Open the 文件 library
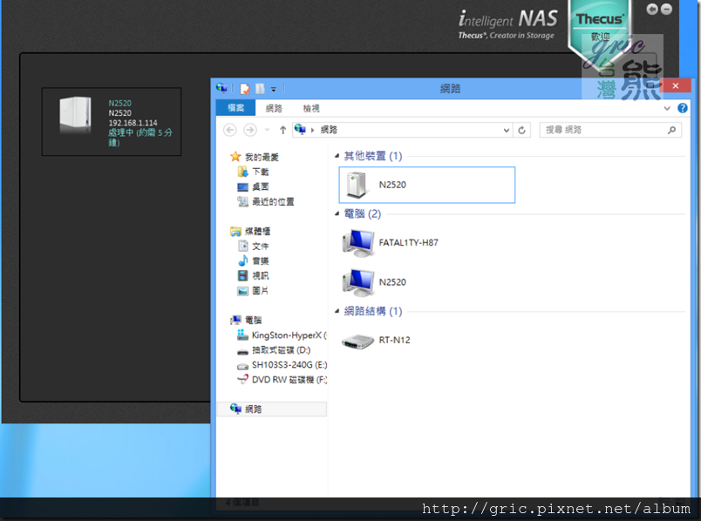This screenshot has height=521, width=701. click(x=253, y=247)
